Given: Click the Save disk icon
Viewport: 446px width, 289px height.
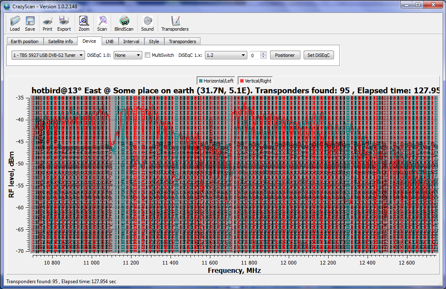Looking at the screenshot, I should 30,23.
